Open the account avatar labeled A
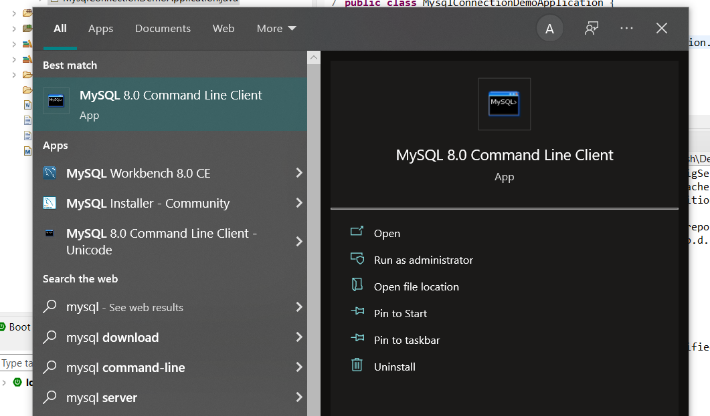Image resolution: width=710 pixels, height=416 pixels. pos(549,29)
